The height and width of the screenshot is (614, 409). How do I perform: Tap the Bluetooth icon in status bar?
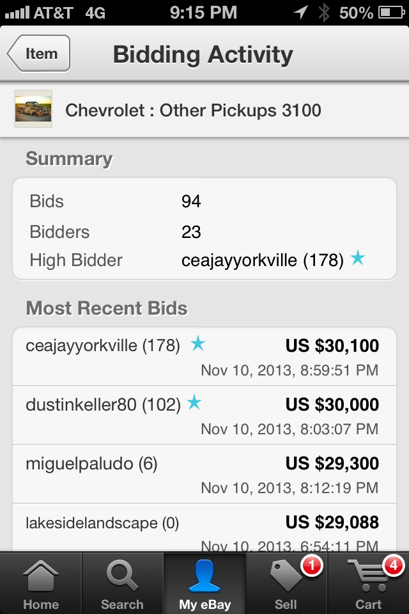point(324,13)
